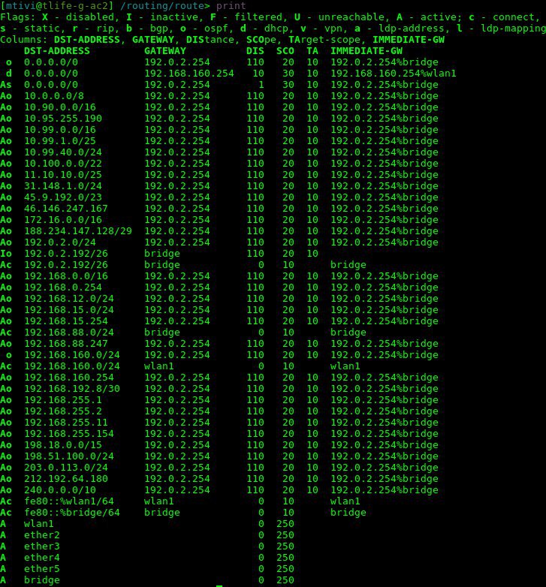Image resolution: width=546 pixels, height=587 pixels.
Task: Click destination '212.192.64.180'
Action: tap(66, 478)
